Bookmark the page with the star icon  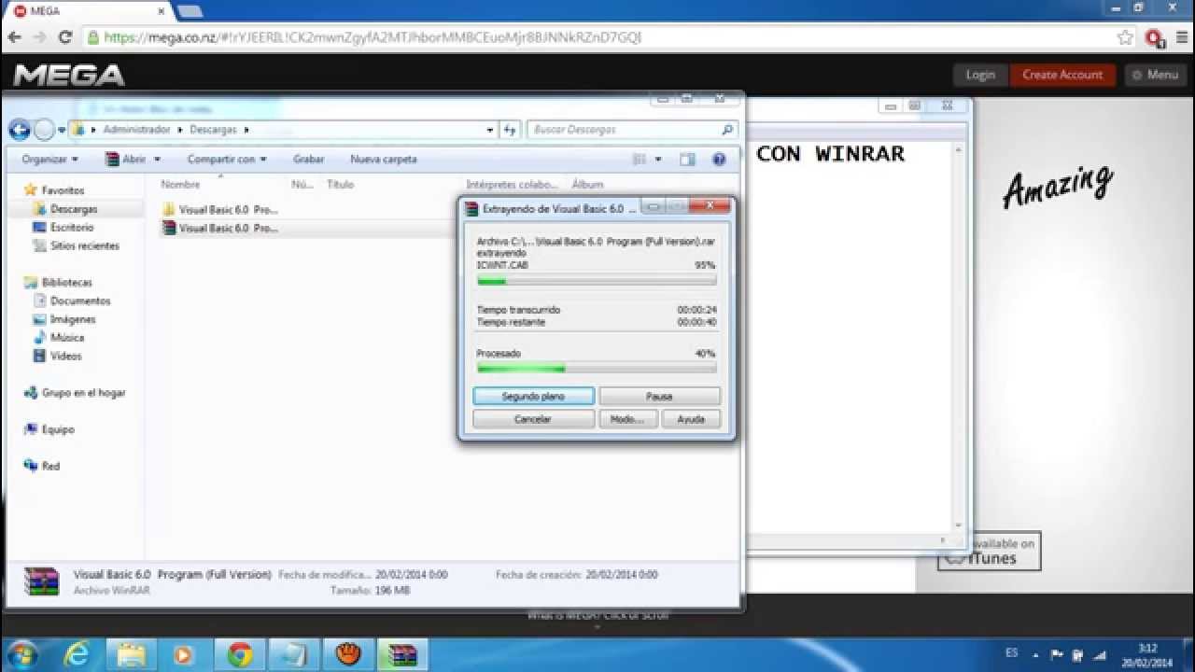coord(1125,37)
